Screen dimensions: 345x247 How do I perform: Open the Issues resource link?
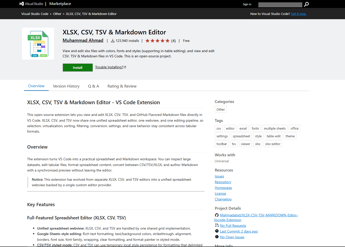(x=219, y=176)
